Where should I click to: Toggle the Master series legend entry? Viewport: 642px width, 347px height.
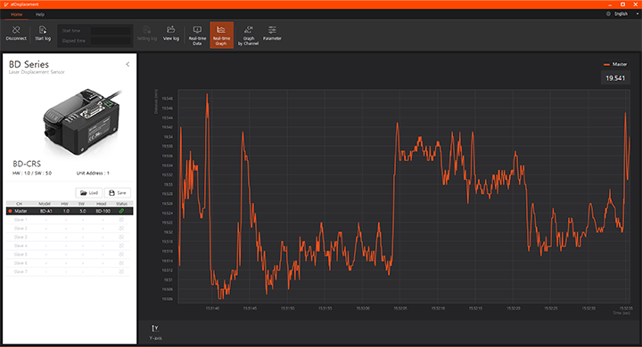615,64
